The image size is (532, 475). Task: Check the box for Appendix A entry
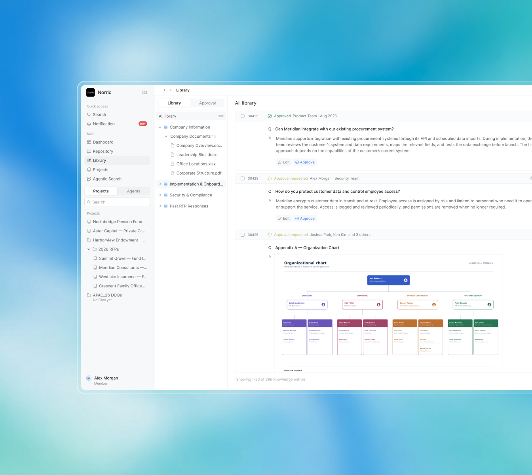(x=243, y=235)
